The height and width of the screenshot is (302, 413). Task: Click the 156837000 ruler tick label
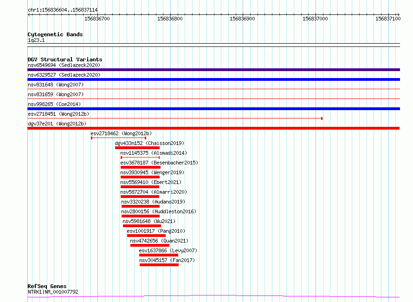315,19
